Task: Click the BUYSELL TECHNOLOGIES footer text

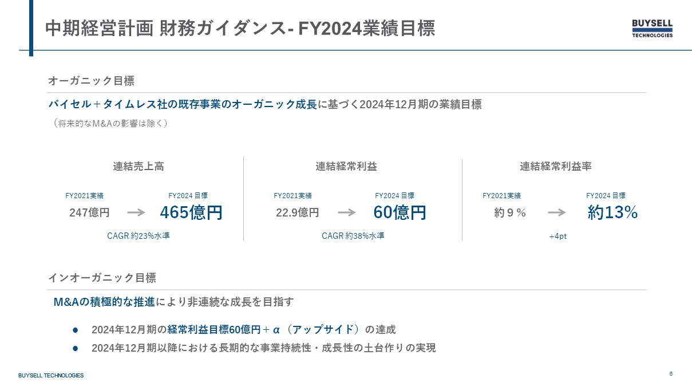Action: point(51,376)
